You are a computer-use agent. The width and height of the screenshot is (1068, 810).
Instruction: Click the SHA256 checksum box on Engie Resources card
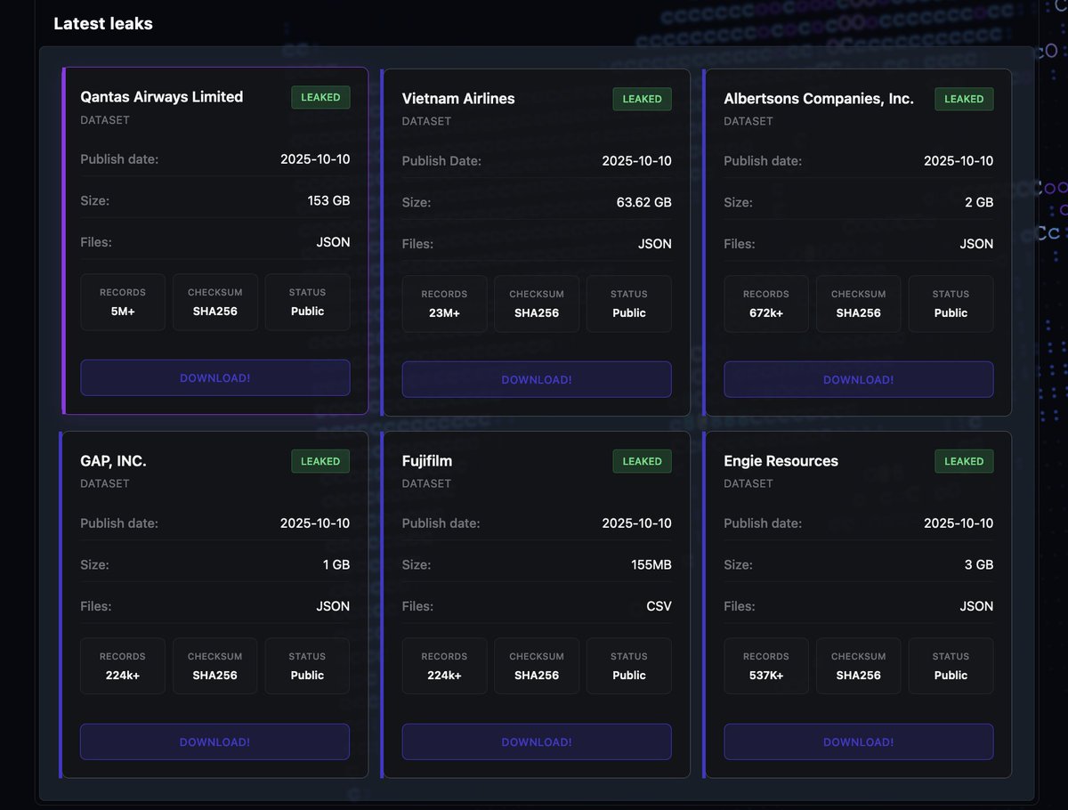point(858,666)
